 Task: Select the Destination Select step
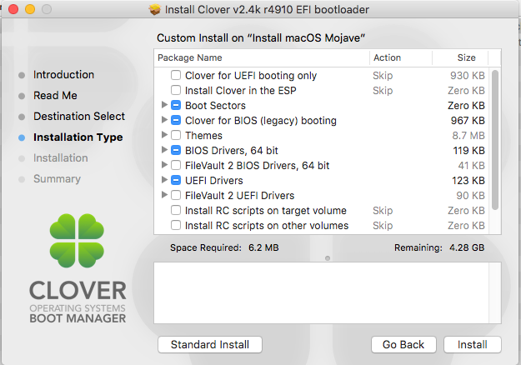pos(79,116)
